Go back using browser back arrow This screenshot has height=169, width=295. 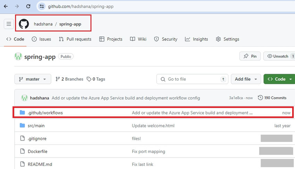[6, 6]
